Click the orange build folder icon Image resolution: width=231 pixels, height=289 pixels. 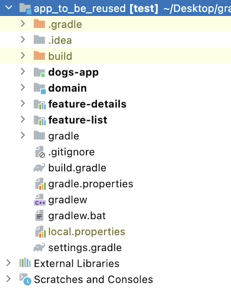pyautogui.click(x=39, y=56)
